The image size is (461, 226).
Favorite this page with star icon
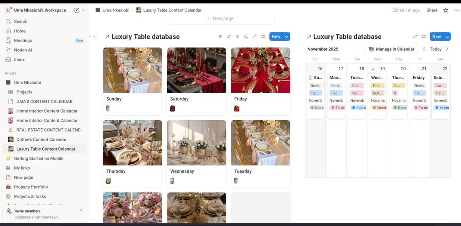coord(446,10)
